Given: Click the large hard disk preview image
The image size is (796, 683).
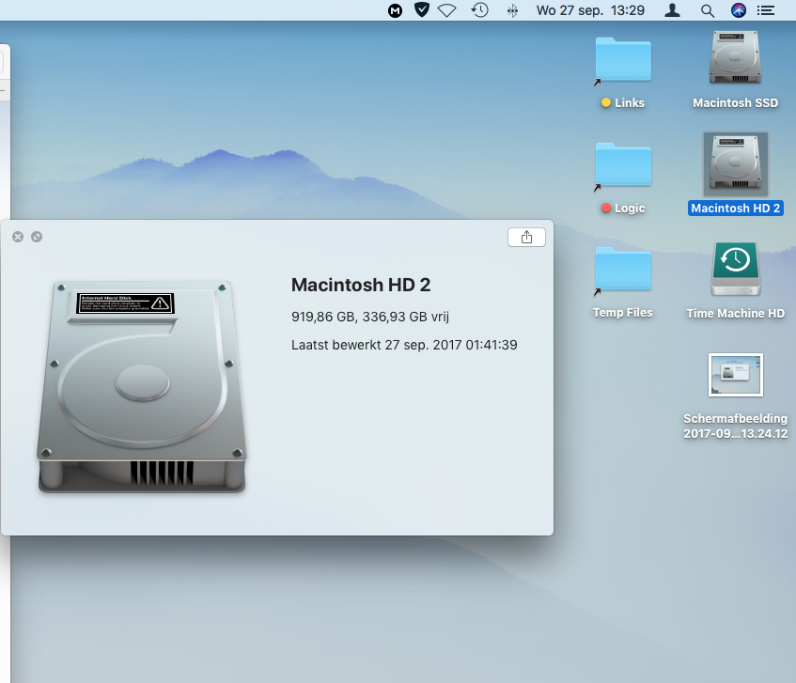Looking at the screenshot, I should (142, 387).
